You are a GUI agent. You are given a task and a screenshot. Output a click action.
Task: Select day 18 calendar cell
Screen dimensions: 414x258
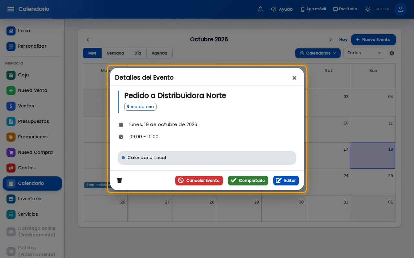[x=373, y=155]
